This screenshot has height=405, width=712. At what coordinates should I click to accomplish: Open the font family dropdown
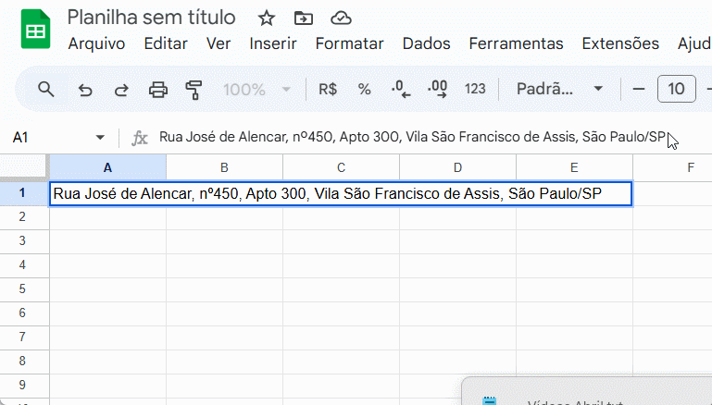(559, 89)
